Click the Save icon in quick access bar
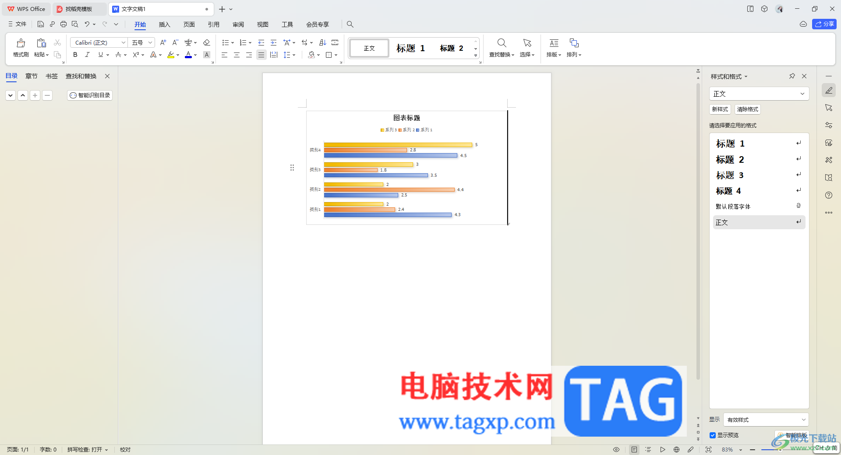Viewport: 841px width, 455px height. [41, 24]
